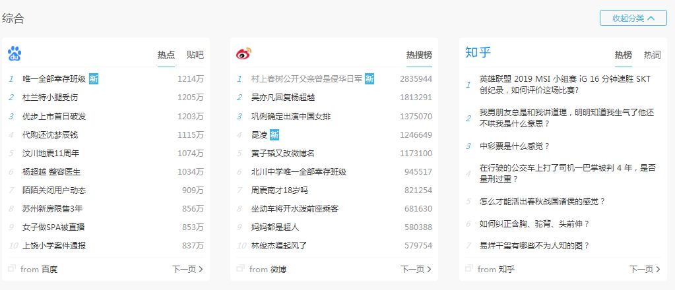Open 吴亦凡回复杨超越 trending topic
This screenshot has height=290, width=675.
coord(283,98)
